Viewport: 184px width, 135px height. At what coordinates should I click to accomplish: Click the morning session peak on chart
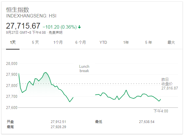click(x=46, y=72)
